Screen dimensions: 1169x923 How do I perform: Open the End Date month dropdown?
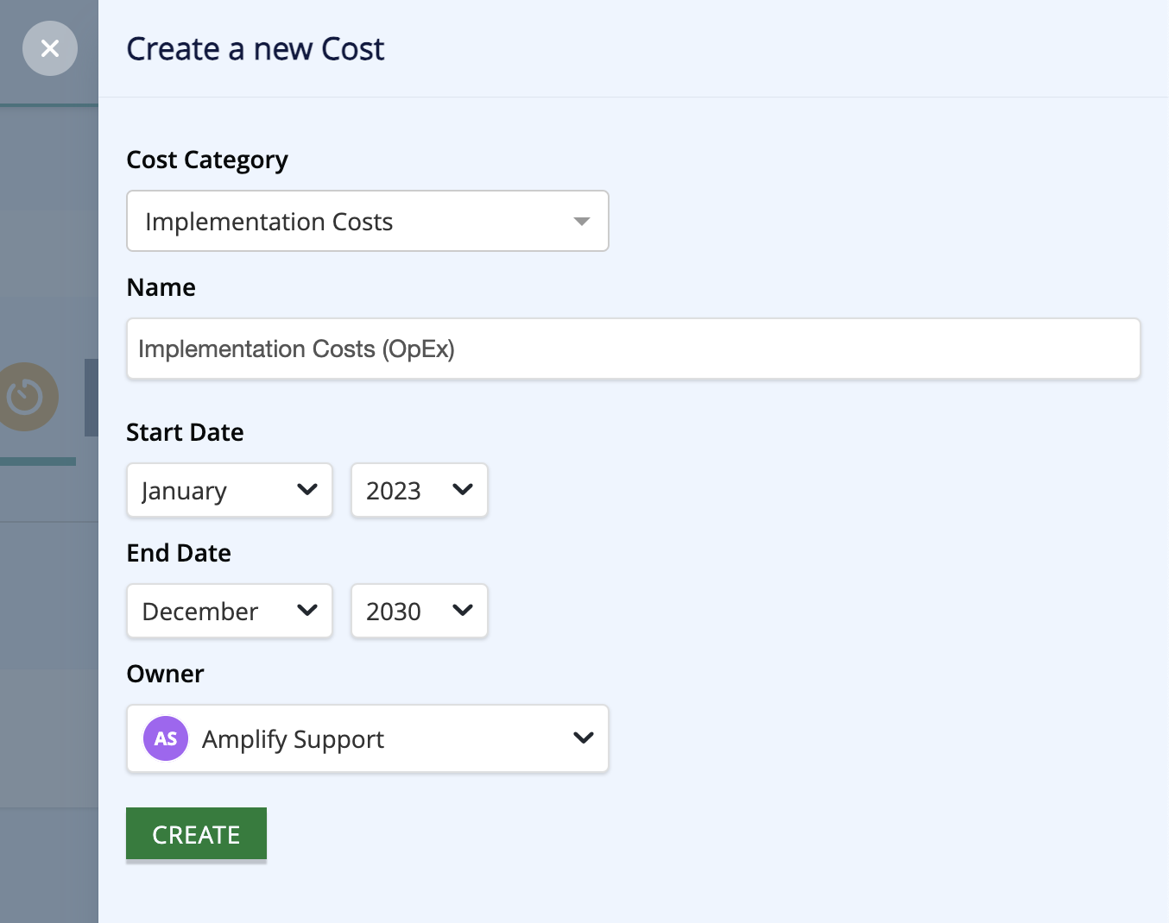230,611
